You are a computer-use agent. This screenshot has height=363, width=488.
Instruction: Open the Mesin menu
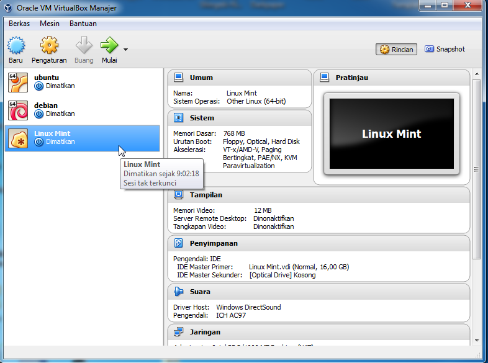50,24
